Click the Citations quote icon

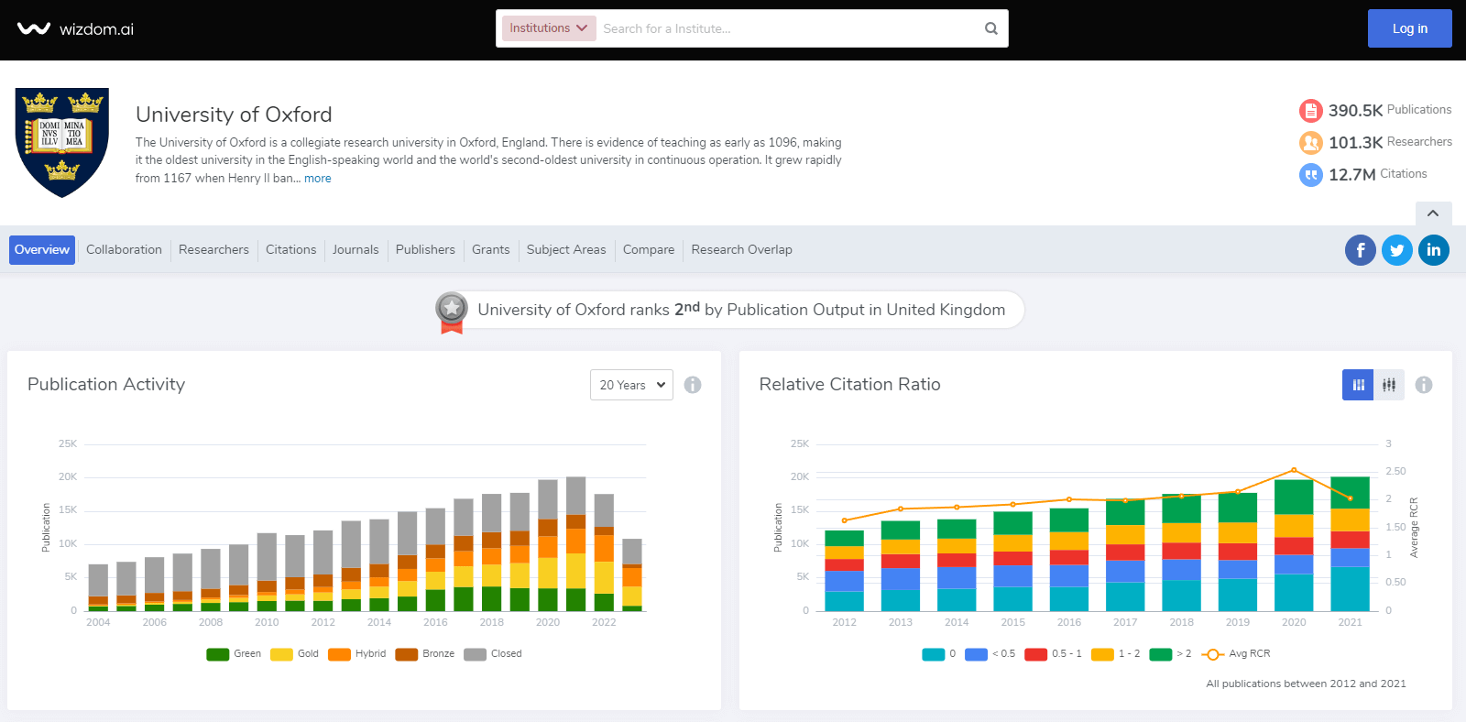[x=1310, y=174]
